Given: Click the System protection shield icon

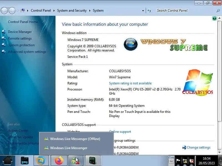Looking at the screenshot, I should pyautogui.click(x=4, y=45).
